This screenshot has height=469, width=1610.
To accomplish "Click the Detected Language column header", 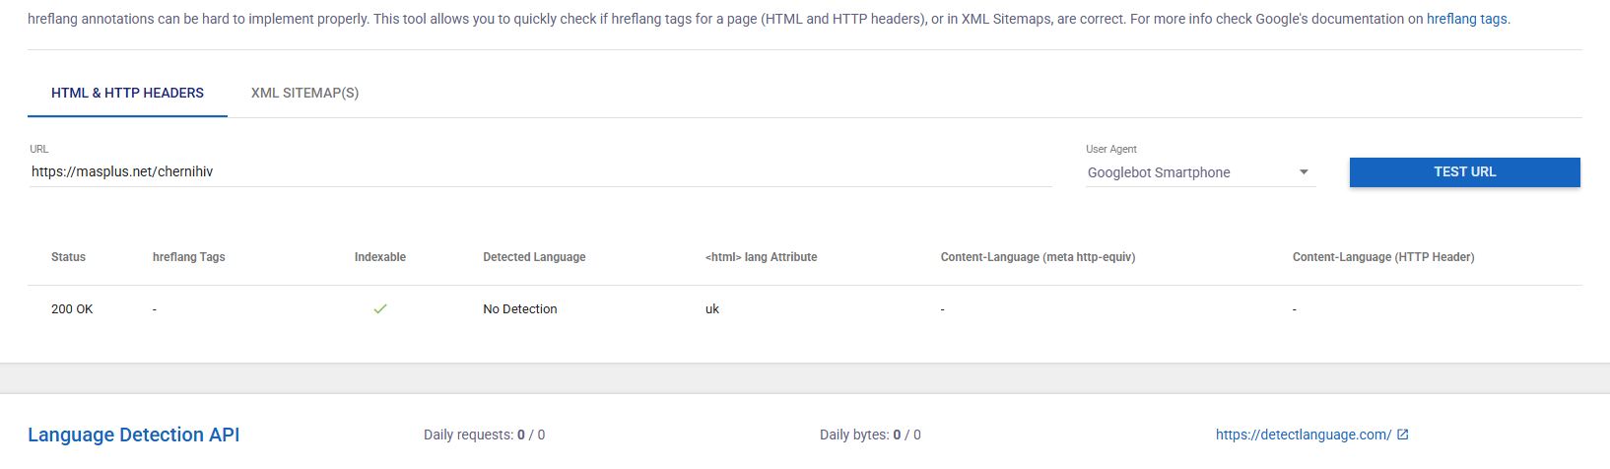I will [534, 257].
